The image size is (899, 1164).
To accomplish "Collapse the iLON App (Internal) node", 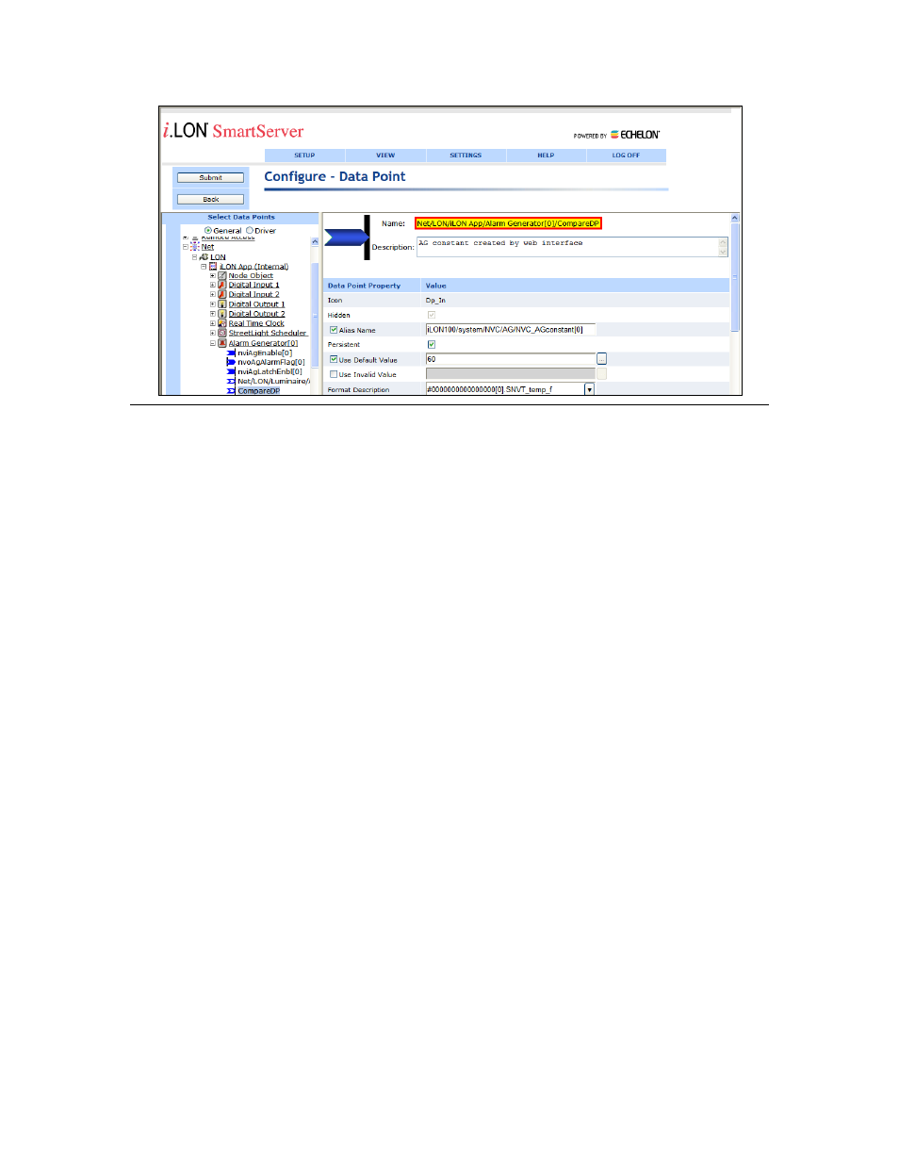I will pyautogui.click(x=204, y=266).
